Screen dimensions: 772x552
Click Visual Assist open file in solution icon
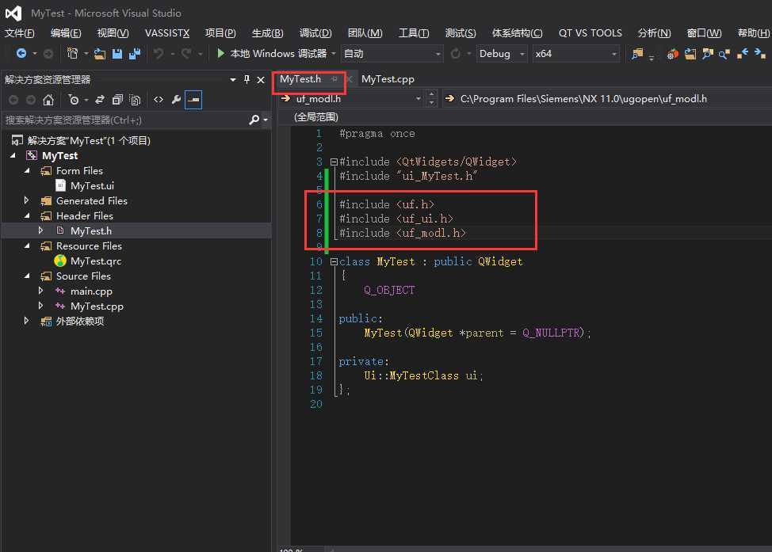(690, 54)
